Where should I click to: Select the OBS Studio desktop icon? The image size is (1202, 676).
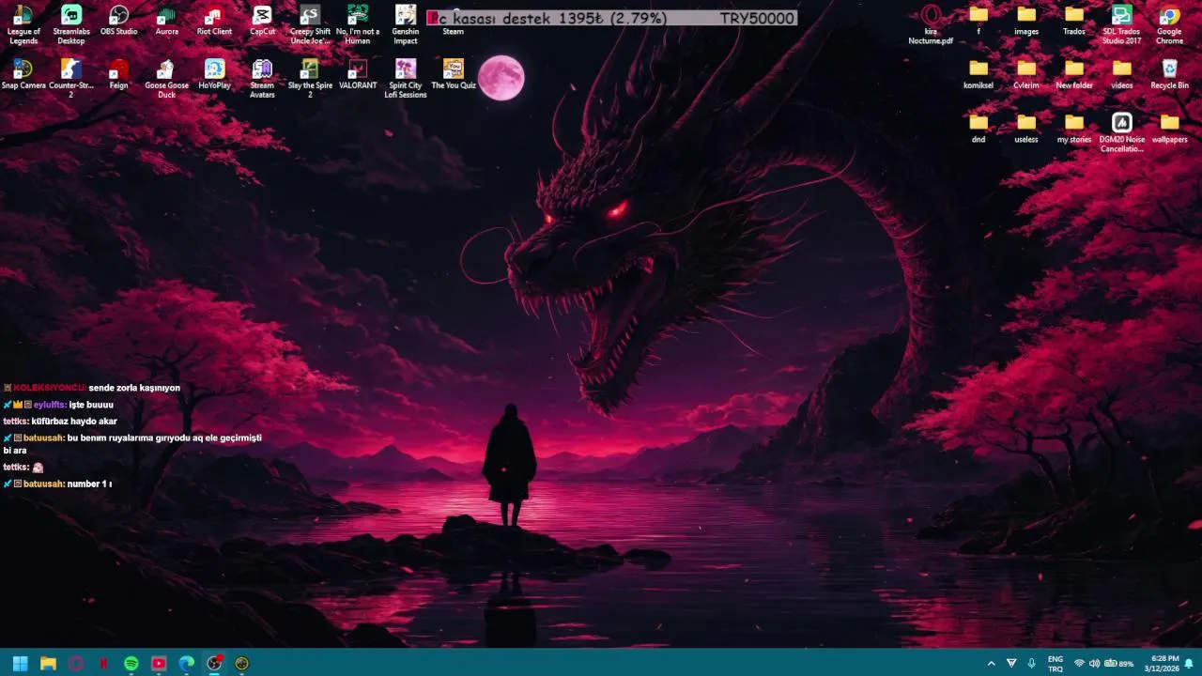coord(119,21)
